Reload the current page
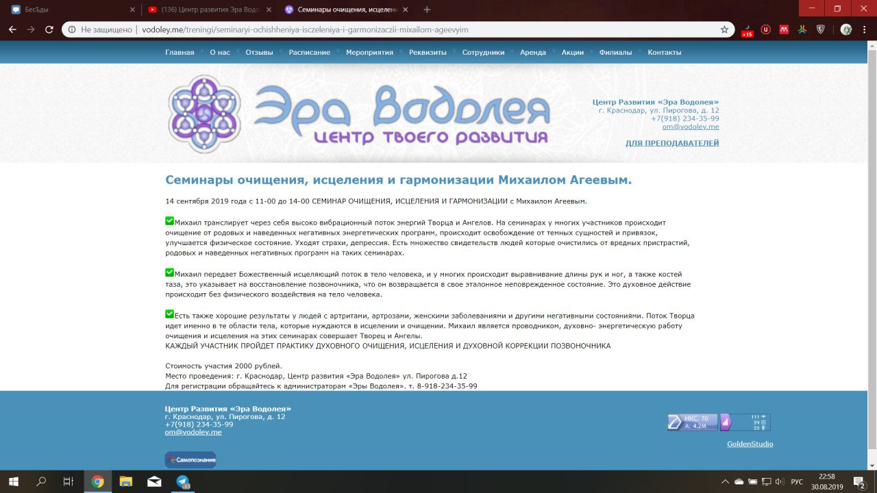 [x=49, y=29]
